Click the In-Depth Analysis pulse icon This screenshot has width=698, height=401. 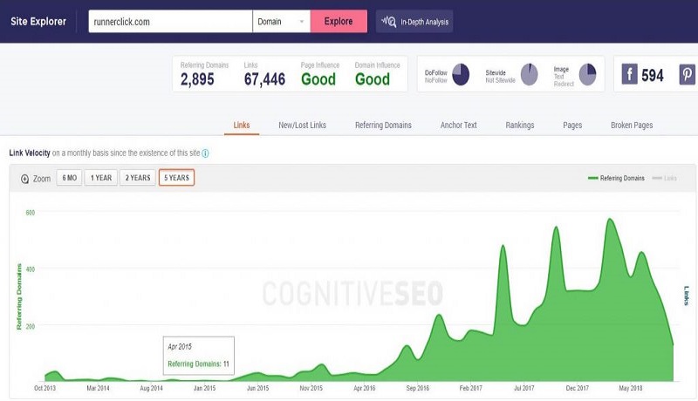click(x=388, y=21)
